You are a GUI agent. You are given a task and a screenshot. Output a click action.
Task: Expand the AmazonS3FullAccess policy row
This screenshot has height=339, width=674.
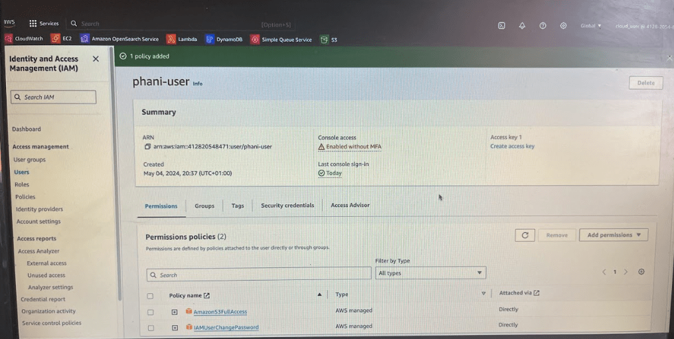tap(175, 312)
